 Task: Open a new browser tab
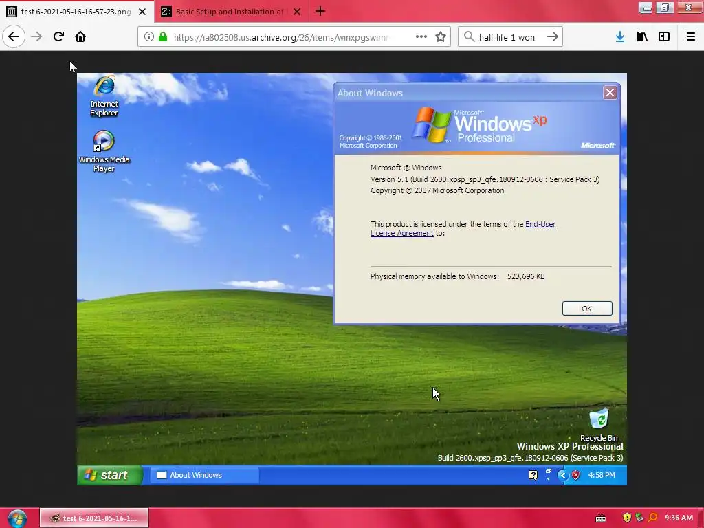pos(320,11)
